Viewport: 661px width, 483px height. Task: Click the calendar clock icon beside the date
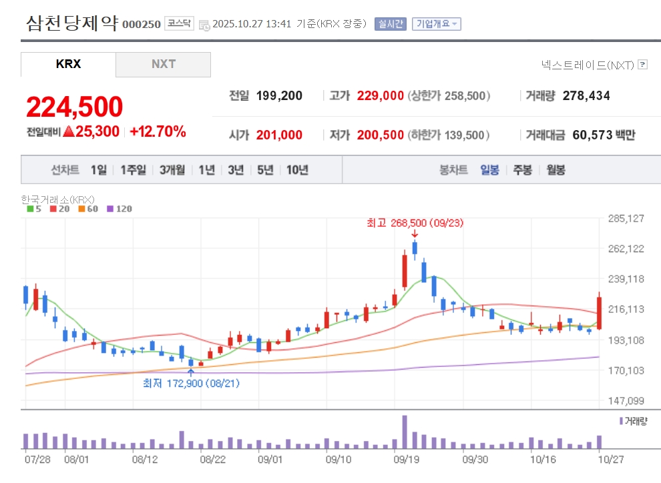[204, 25]
